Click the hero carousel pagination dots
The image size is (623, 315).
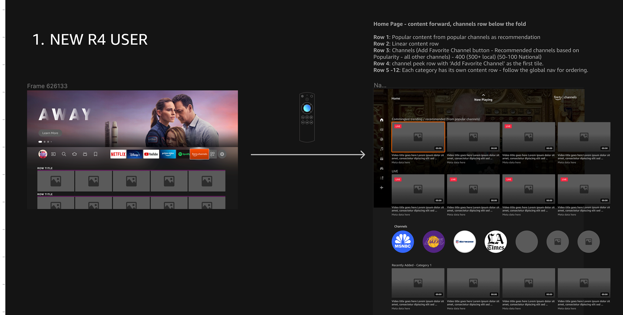pyautogui.click(x=45, y=142)
